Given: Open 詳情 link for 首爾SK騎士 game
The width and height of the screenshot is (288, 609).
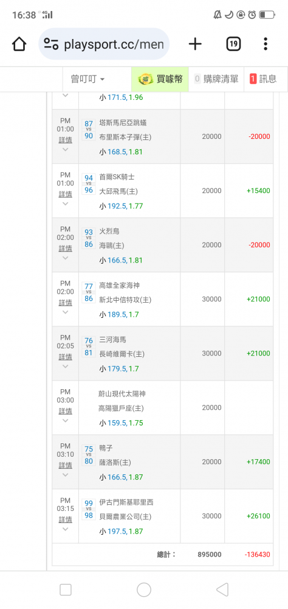Looking at the screenshot, I should point(65,194).
